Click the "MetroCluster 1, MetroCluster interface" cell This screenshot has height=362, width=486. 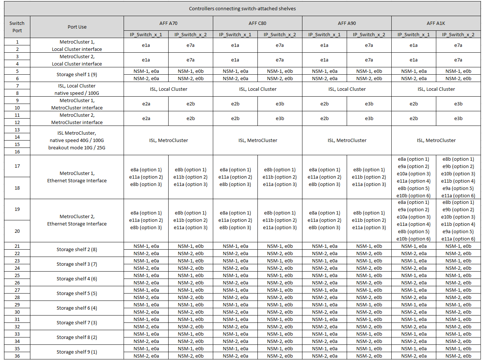pyautogui.click(x=77, y=104)
